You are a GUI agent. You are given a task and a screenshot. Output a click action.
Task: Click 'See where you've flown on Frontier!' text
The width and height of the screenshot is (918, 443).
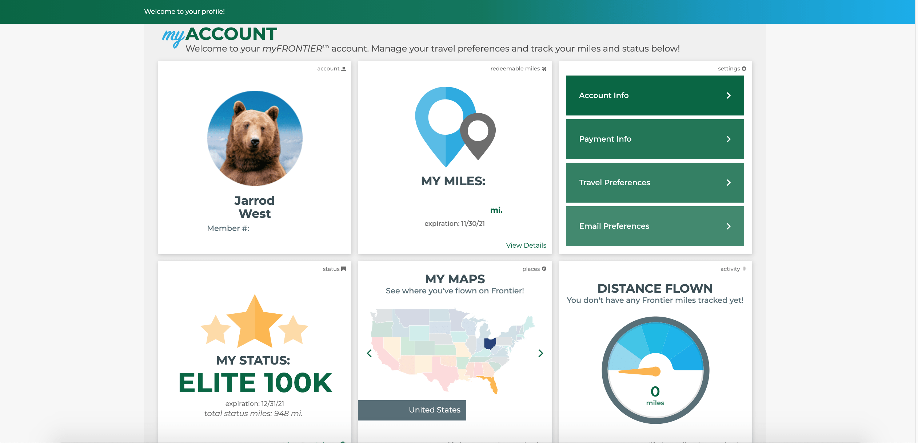coord(455,291)
